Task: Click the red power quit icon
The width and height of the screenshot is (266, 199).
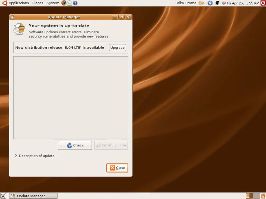Action: pos(263,3)
